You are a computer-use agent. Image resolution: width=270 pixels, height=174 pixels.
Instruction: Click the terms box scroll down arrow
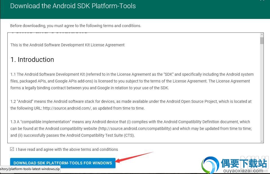pos(262,141)
